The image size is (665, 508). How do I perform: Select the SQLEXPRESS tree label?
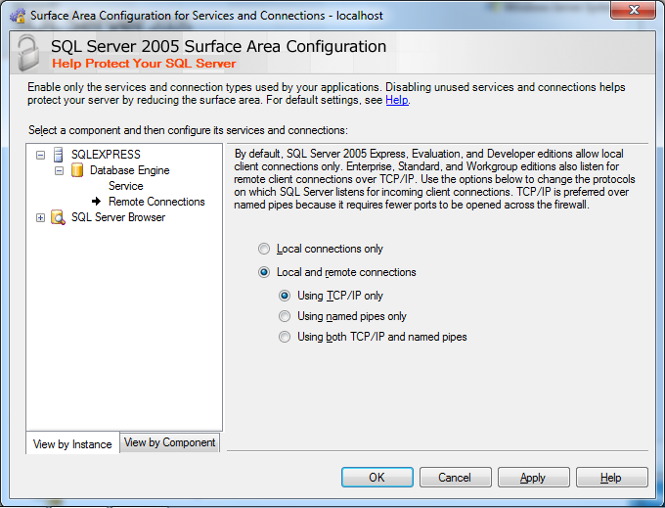(x=106, y=155)
